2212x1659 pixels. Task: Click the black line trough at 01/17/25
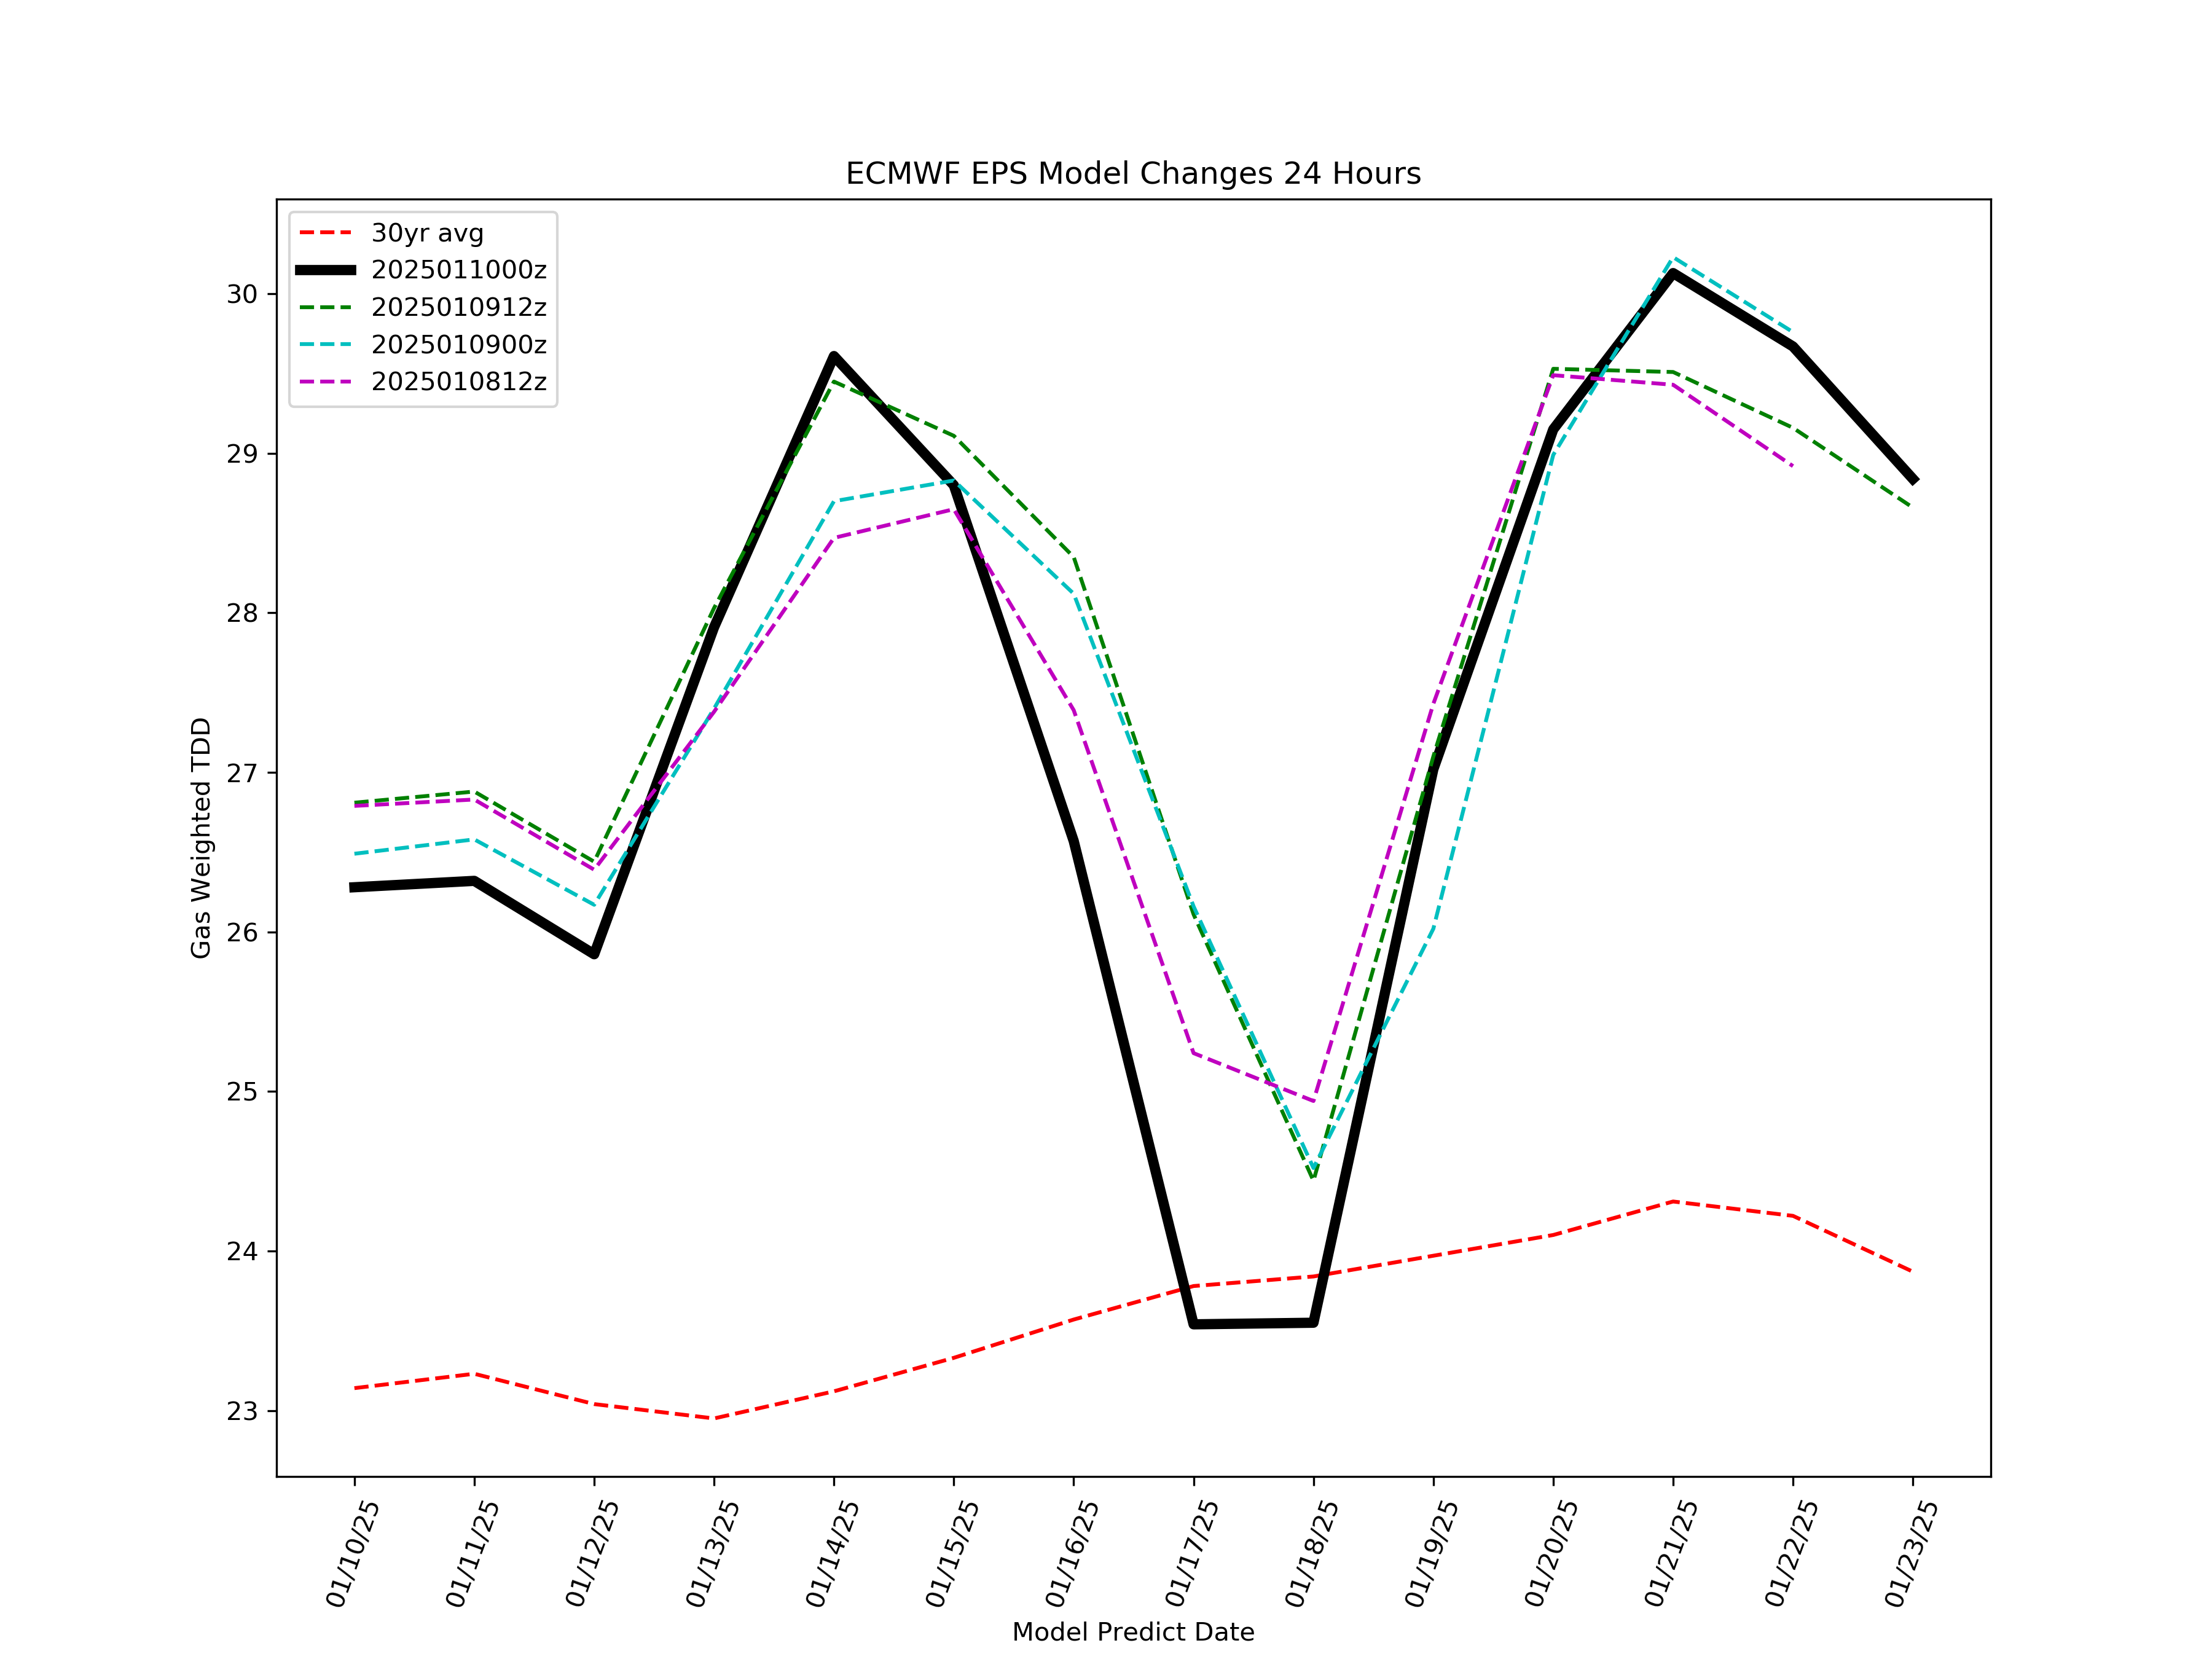coord(1194,1323)
